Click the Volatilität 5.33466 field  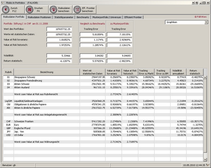[x=59, y=56]
